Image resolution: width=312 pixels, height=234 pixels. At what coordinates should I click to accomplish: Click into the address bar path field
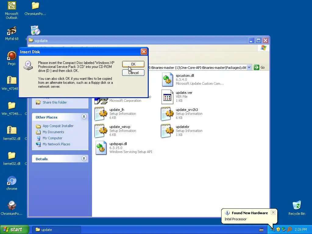tap(197, 67)
